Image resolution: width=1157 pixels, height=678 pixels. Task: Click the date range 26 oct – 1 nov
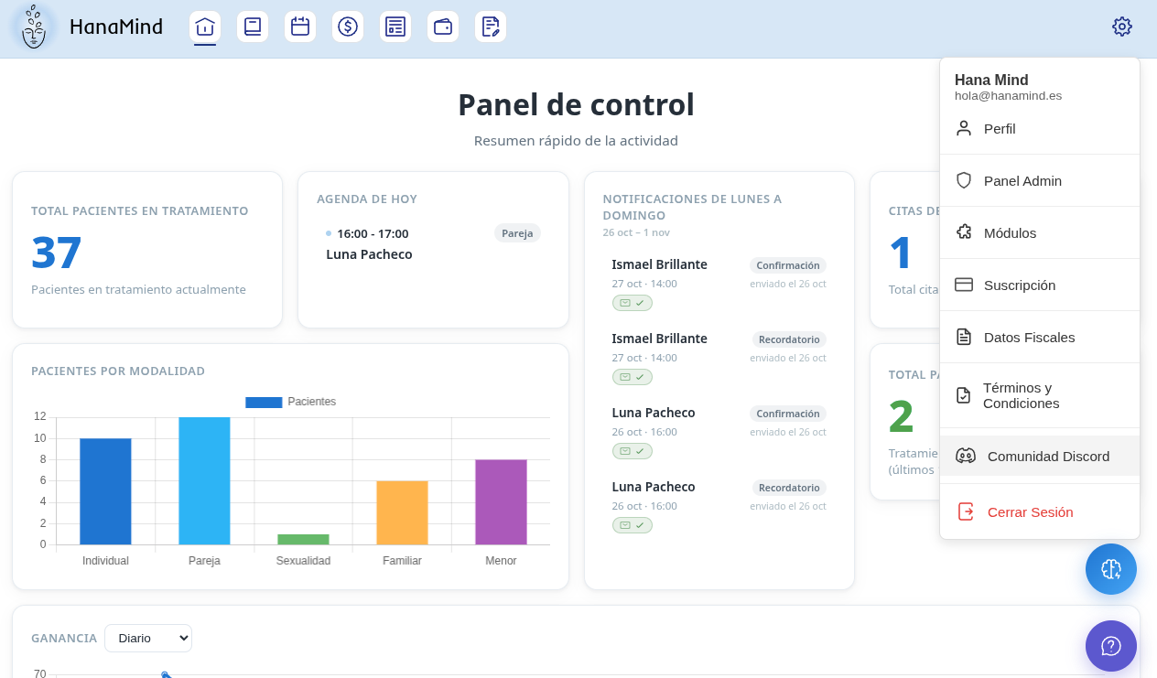pos(636,232)
